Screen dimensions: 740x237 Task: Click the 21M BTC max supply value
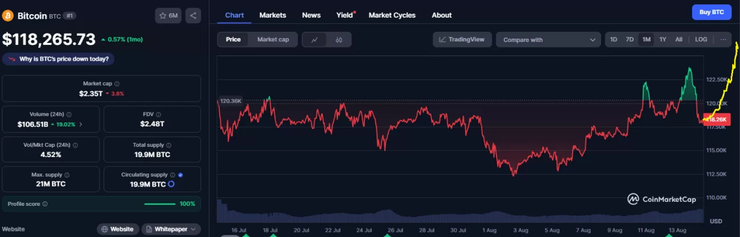coord(51,184)
